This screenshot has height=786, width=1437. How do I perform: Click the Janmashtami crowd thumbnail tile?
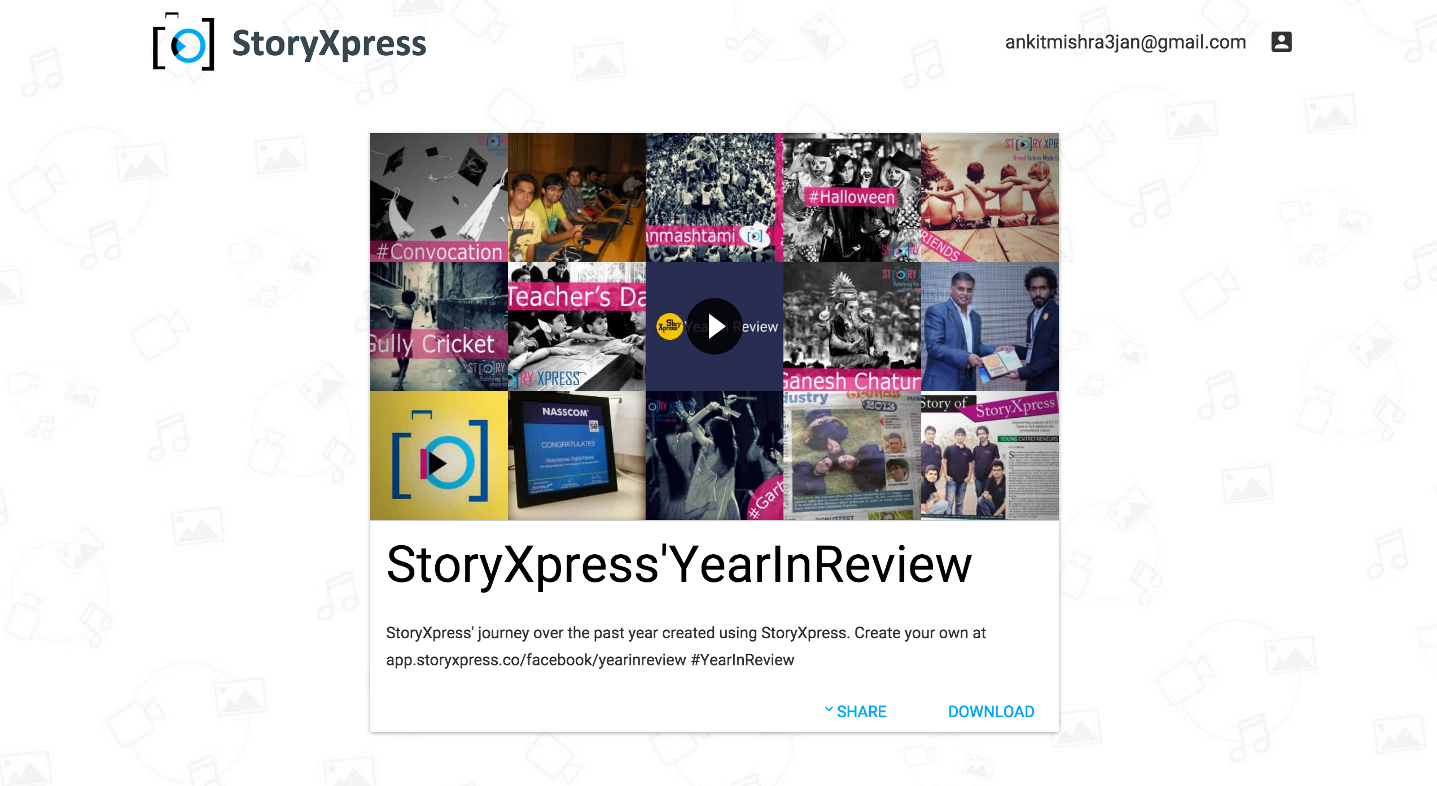715,197
